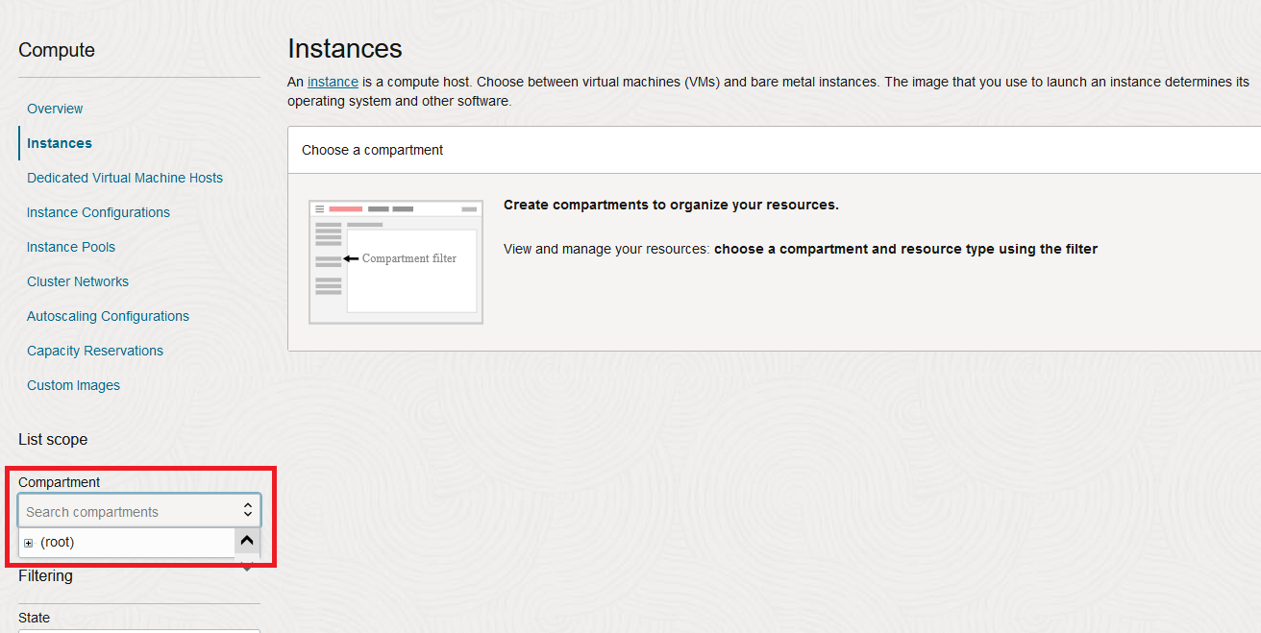Open Cluster Networks section

(x=78, y=281)
